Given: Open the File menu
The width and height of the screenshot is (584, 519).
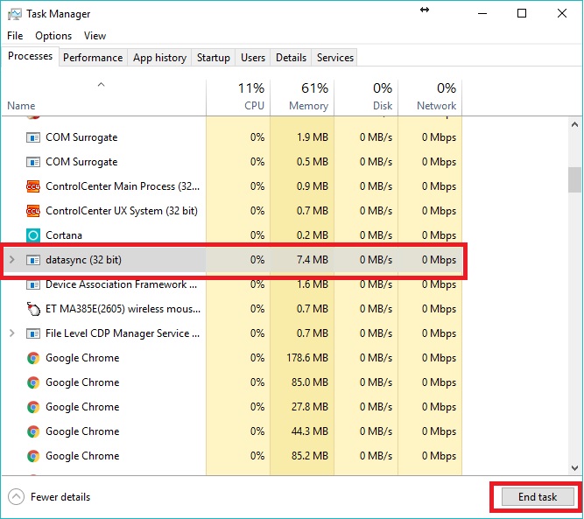Looking at the screenshot, I should (x=15, y=36).
